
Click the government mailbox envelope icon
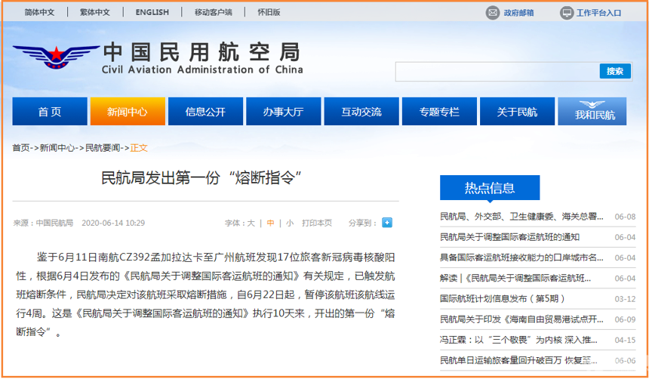tap(493, 13)
